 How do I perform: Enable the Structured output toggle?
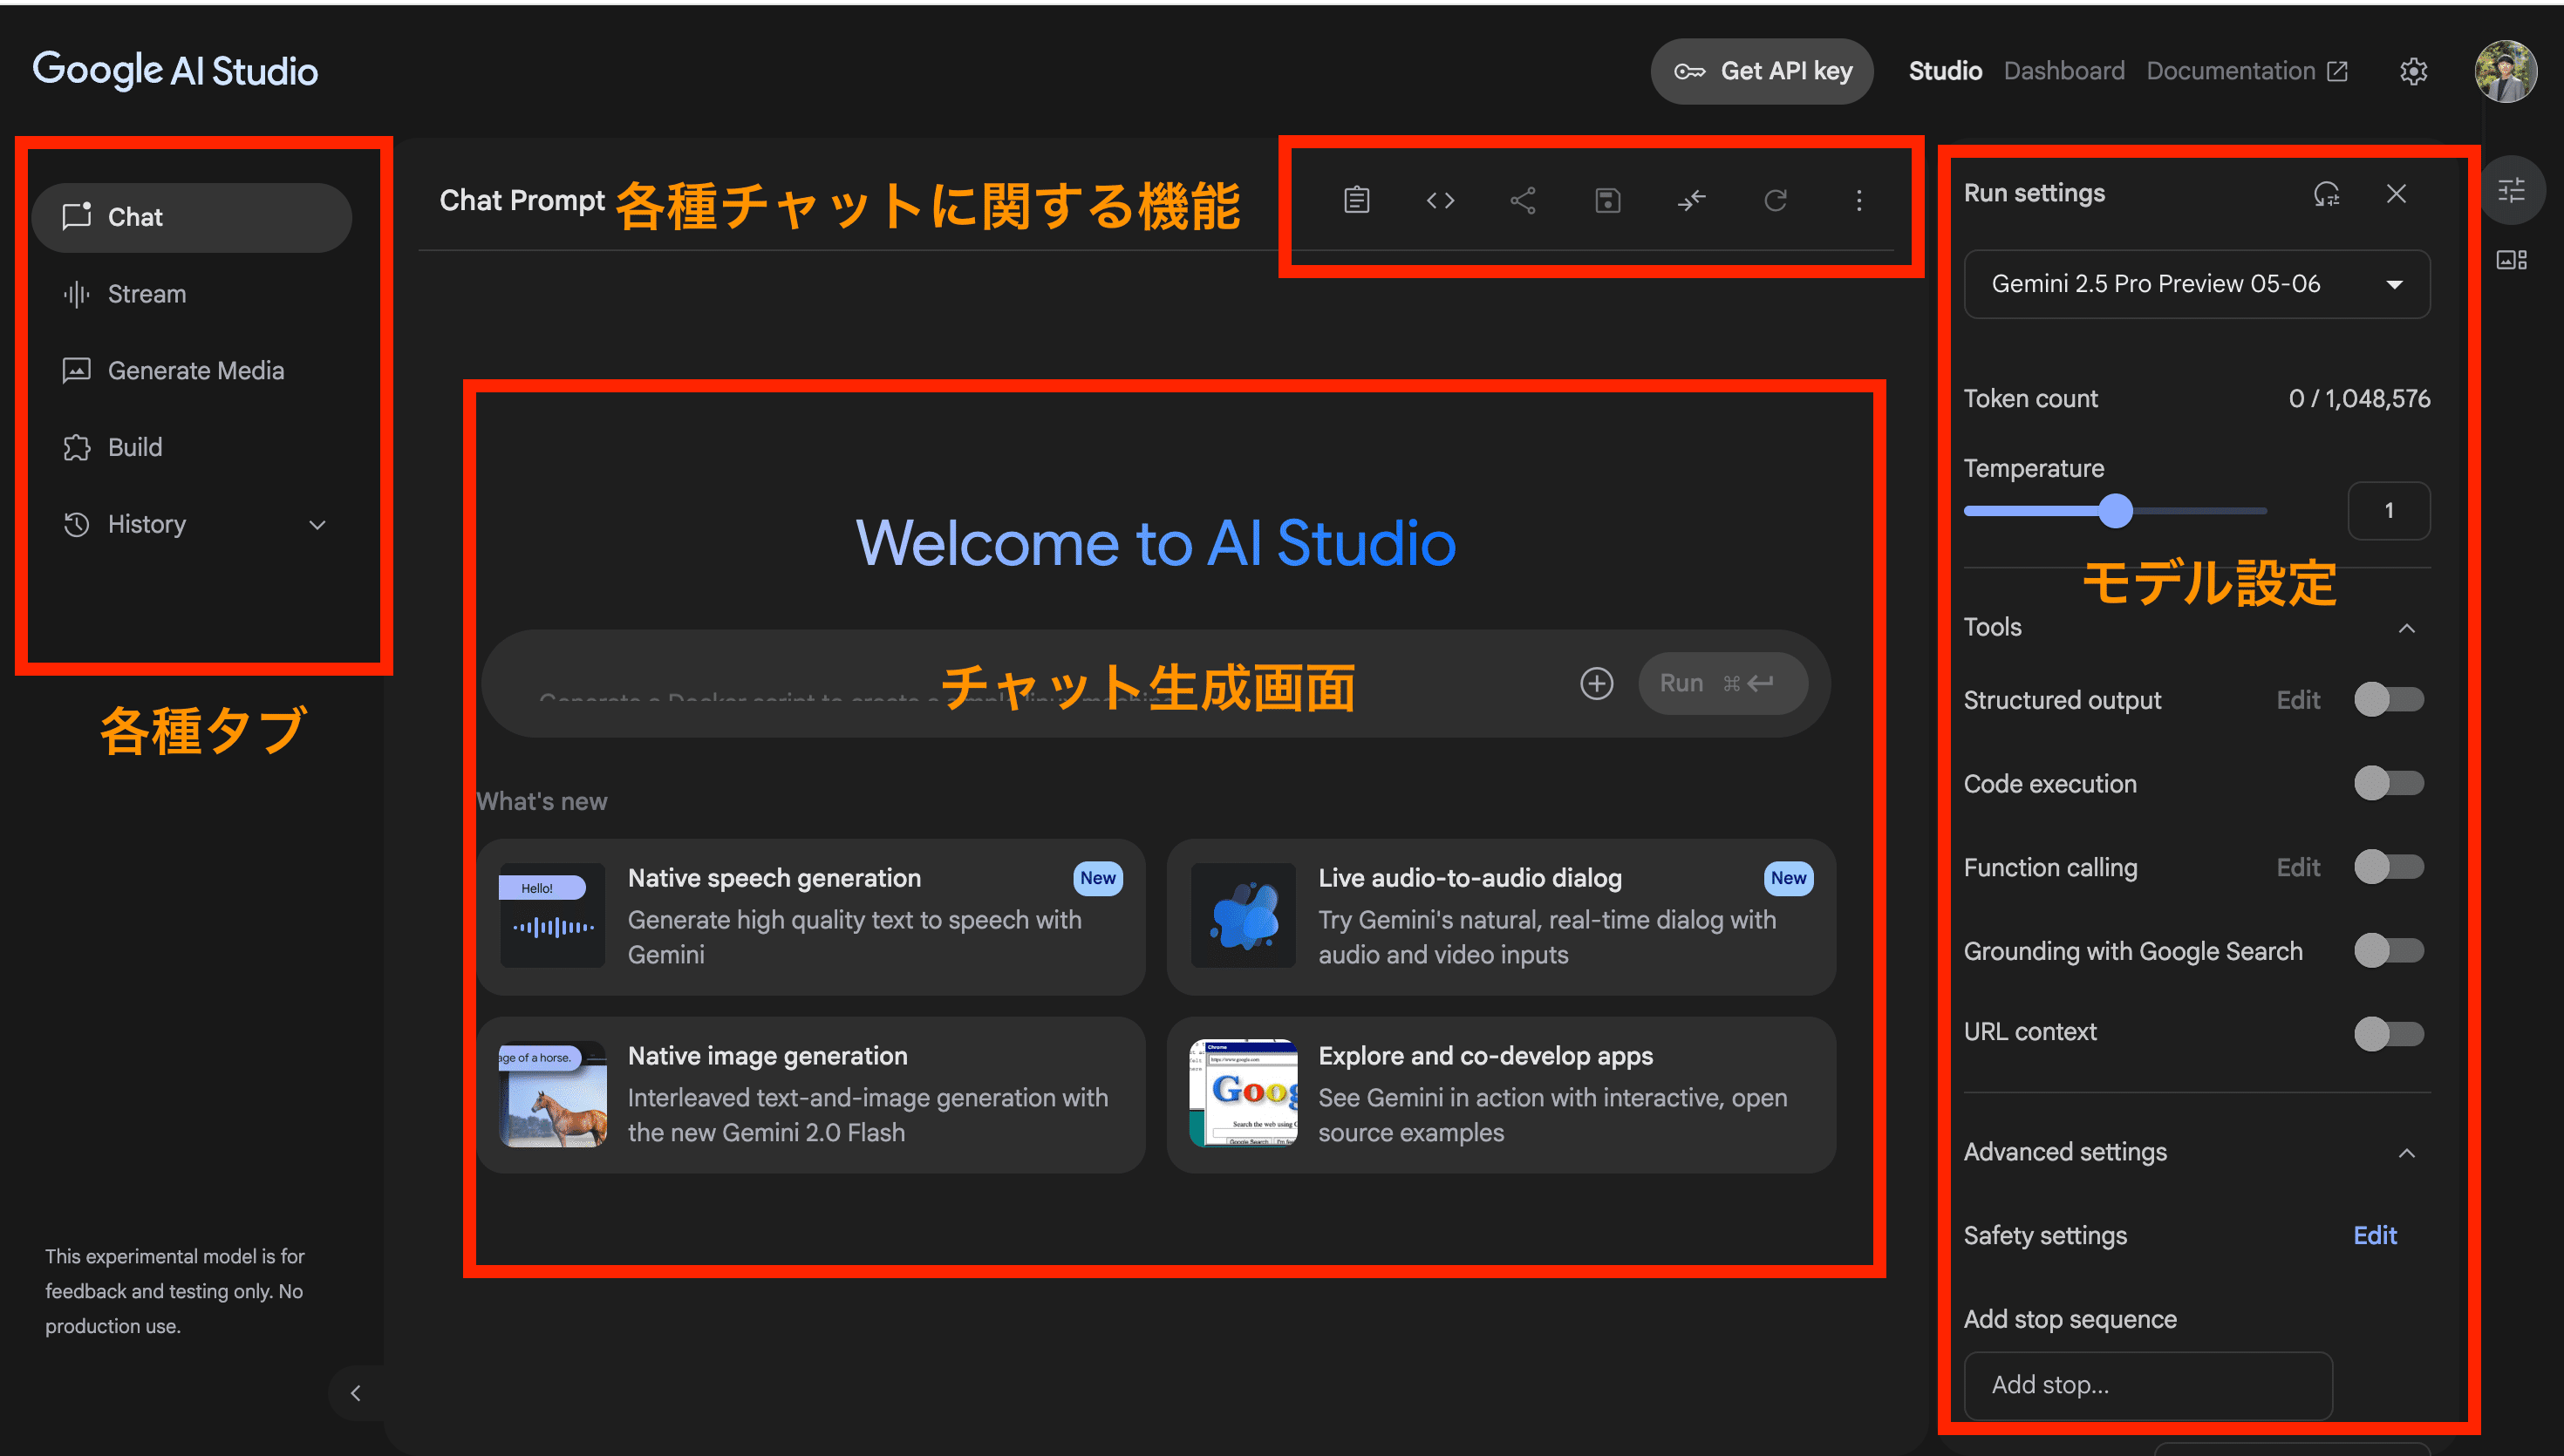click(x=2388, y=700)
